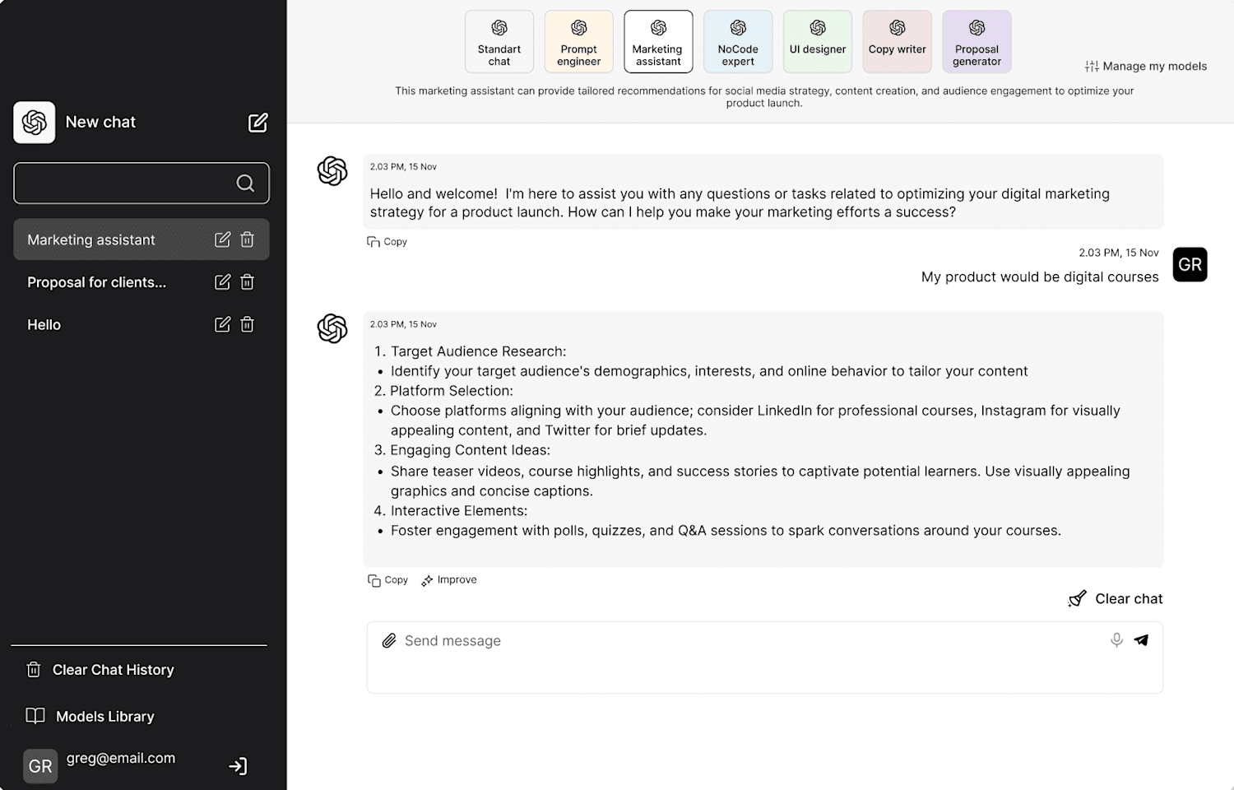The width and height of the screenshot is (1234, 790).
Task: Log out using the exit arrow icon
Action: [238, 766]
